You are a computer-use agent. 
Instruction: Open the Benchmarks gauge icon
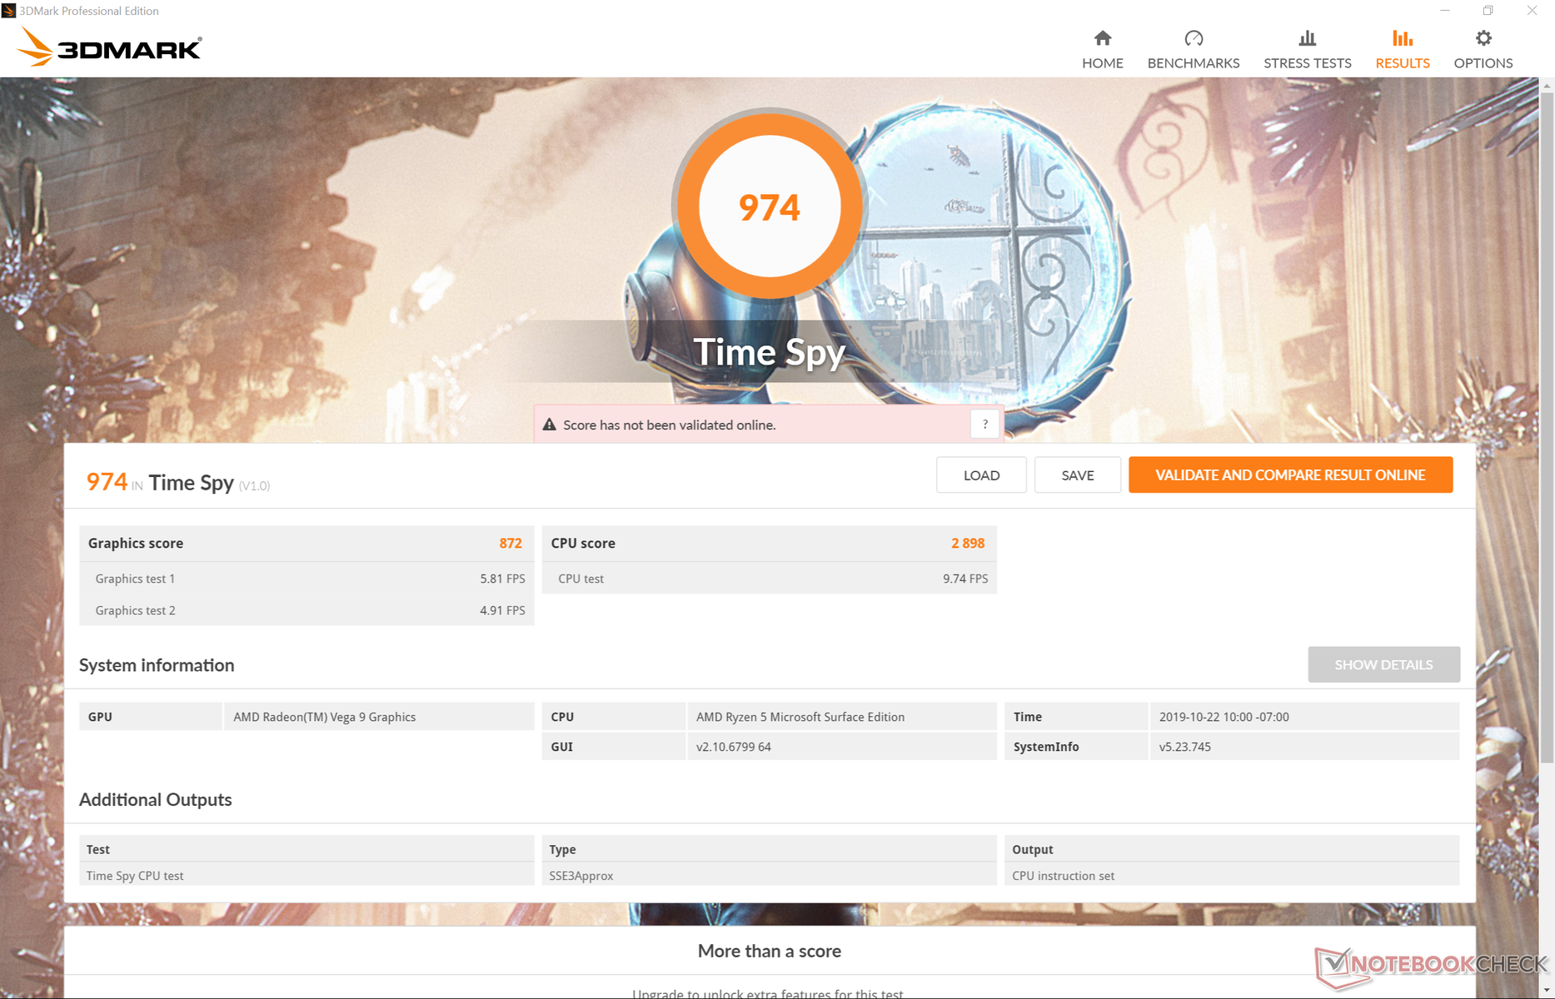(1193, 38)
